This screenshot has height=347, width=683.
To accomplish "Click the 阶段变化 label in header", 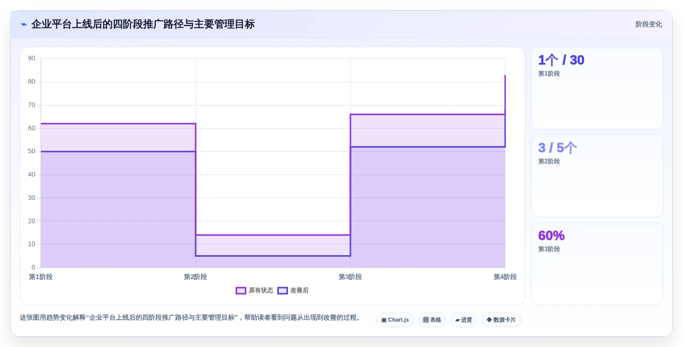I will pos(648,24).
